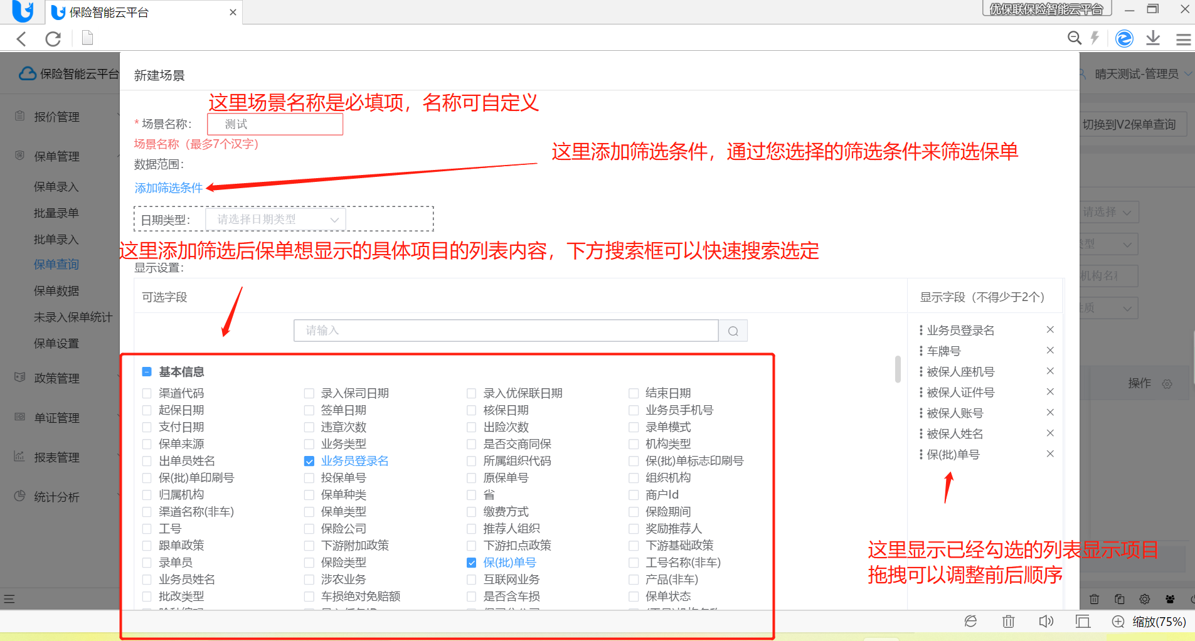This screenshot has width=1195, height=641.
Task: Remove 保(批)单号 from display fields
Action: click(x=1050, y=454)
